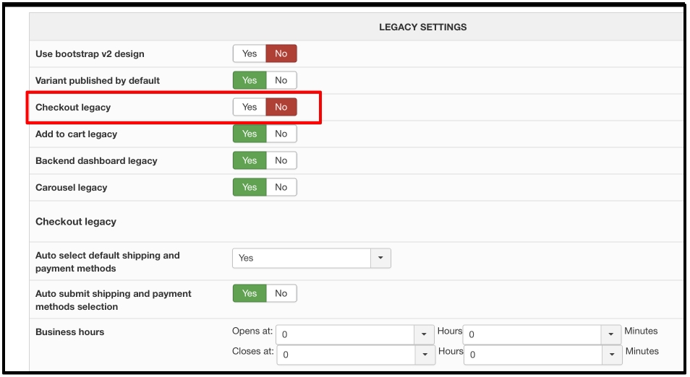Set Use bootstrap v2 design to Yes
The image size is (690, 377).
[250, 53]
